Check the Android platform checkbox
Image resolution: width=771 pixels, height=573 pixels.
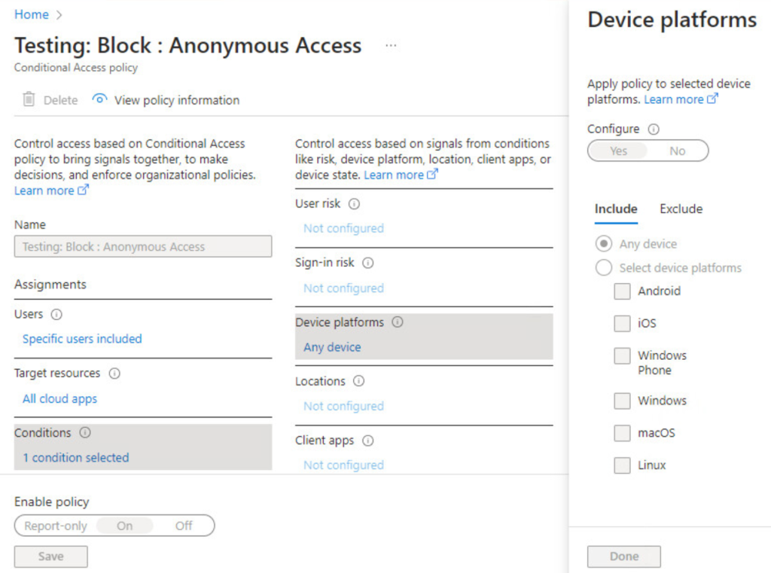tap(622, 291)
